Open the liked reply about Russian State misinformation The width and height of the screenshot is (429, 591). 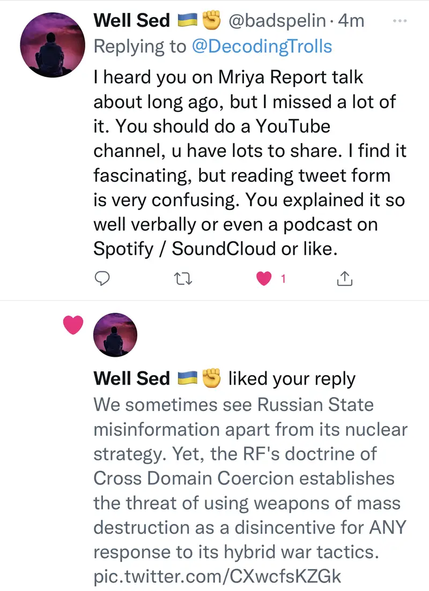249,478
